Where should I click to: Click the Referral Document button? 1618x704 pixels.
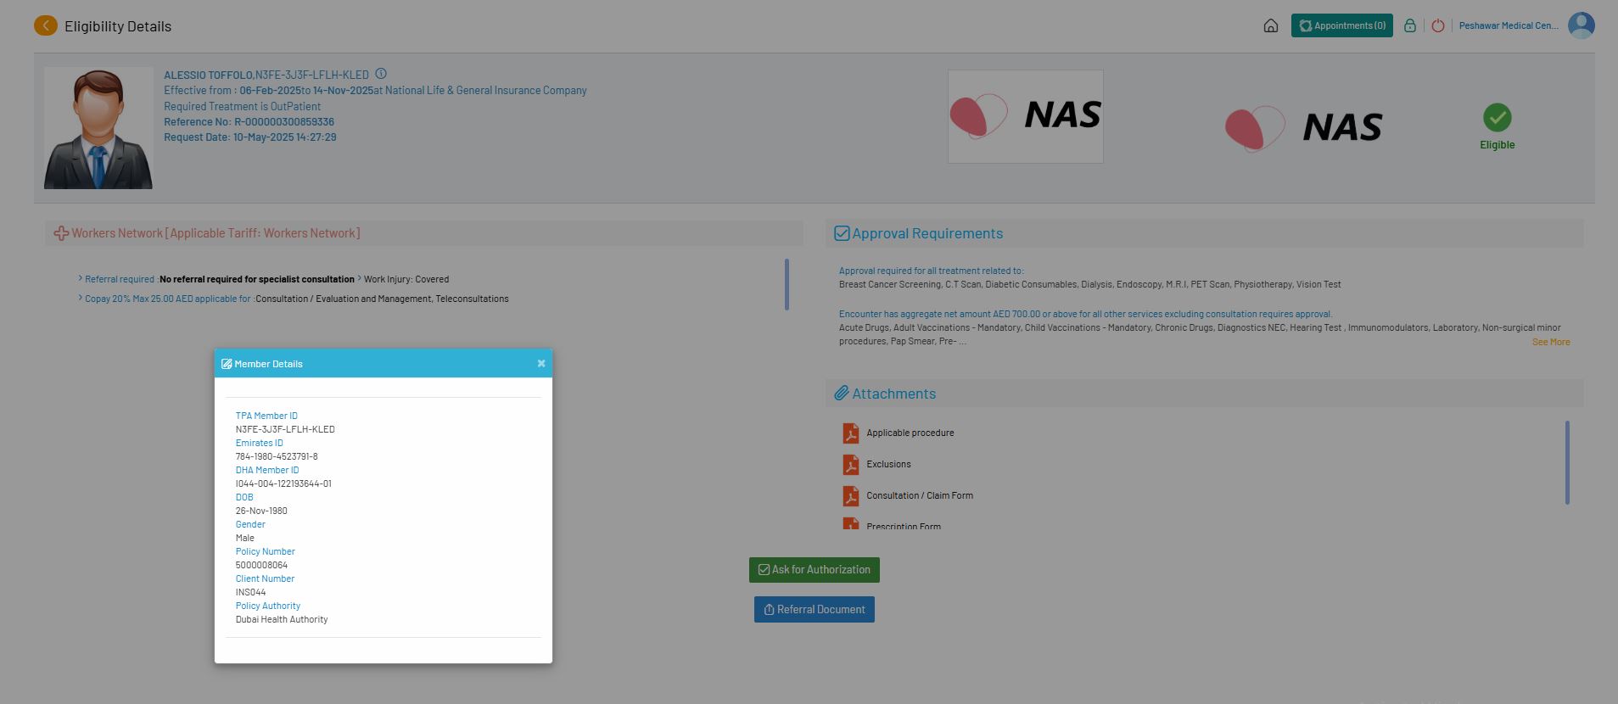(815, 610)
